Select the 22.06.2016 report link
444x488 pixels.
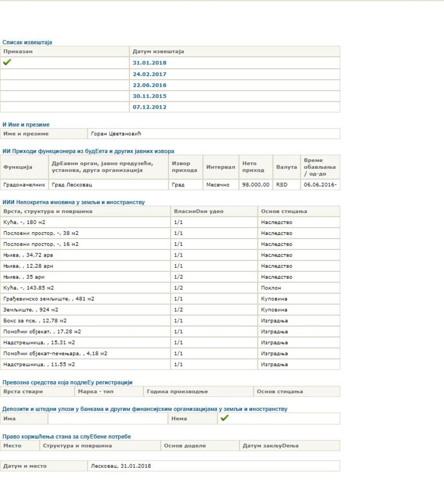click(149, 85)
